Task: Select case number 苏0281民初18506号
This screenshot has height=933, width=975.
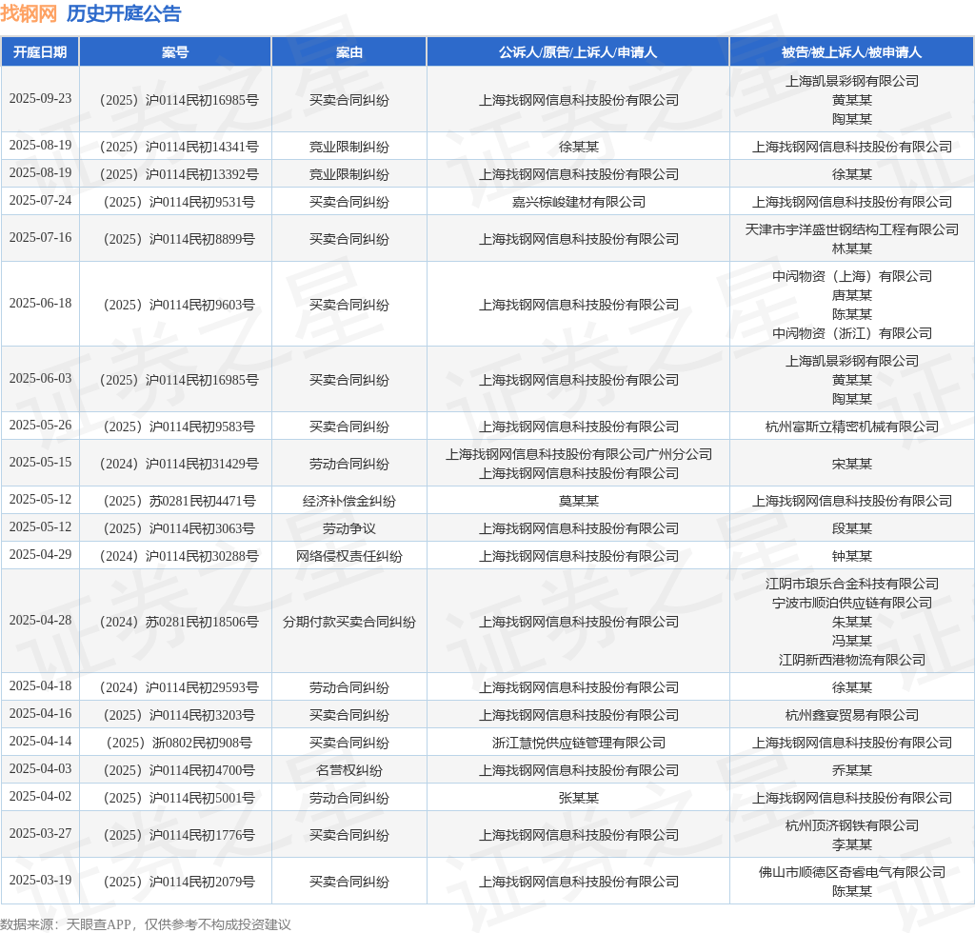Action: pyautogui.click(x=179, y=622)
